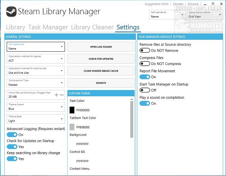Click the Context Menu label
The width and height of the screenshot is (226, 176).
(x=79, y=169)
